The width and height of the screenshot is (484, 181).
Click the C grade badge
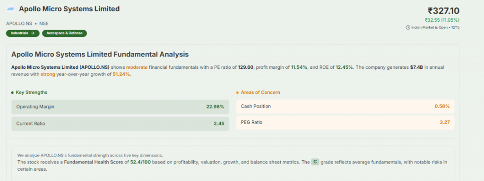(315, 162)
